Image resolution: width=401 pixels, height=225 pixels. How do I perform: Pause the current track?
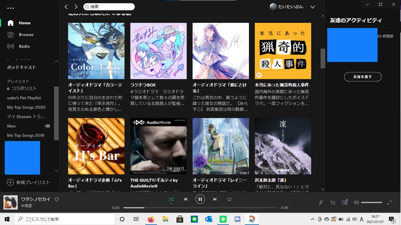[200, 199]
